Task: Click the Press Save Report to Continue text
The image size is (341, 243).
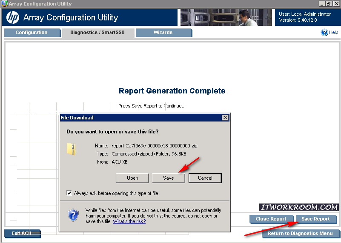Action: (152, 106)
